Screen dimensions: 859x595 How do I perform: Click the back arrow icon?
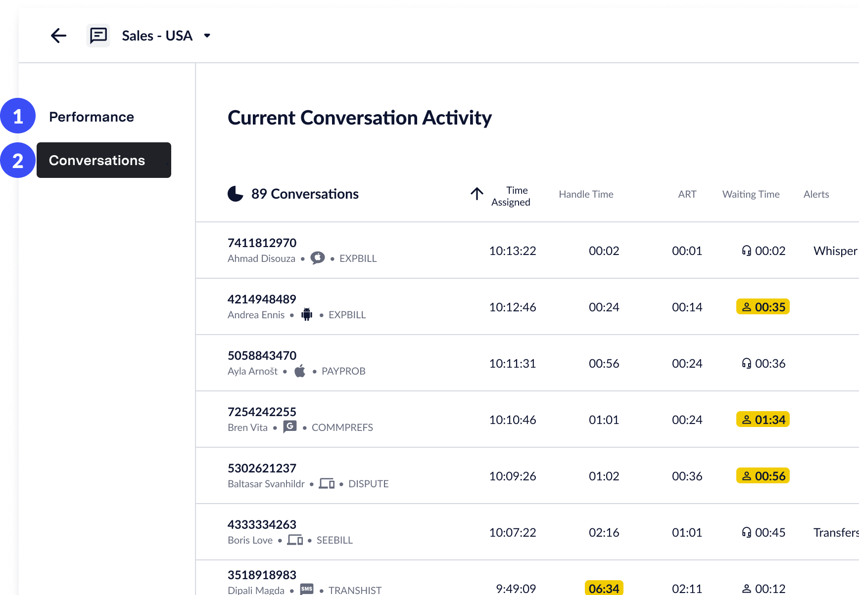pos(58,36)
